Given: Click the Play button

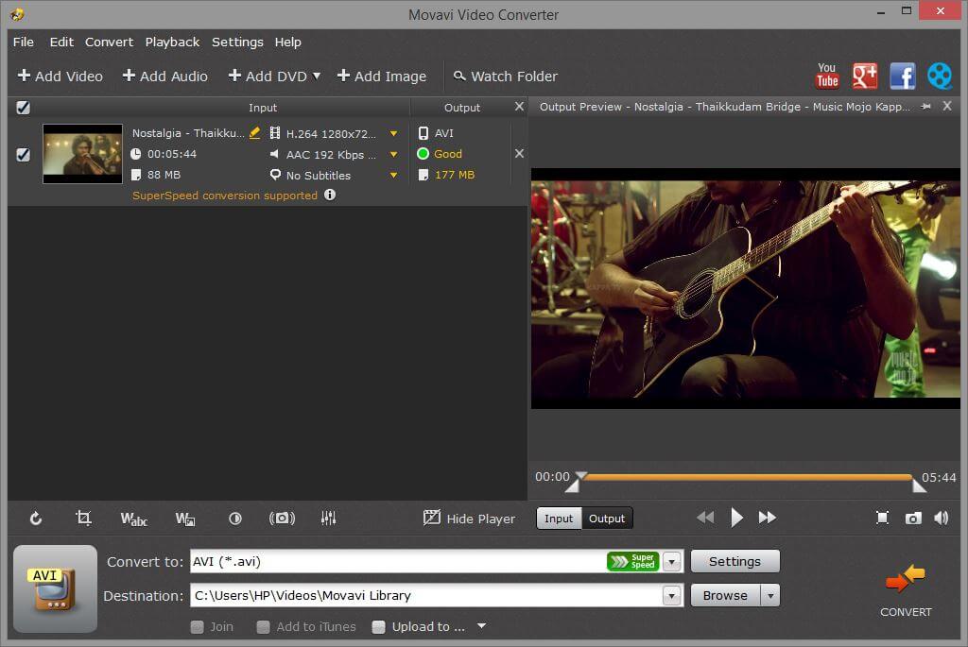Looking at the screenshot, I should coord(736,518).
